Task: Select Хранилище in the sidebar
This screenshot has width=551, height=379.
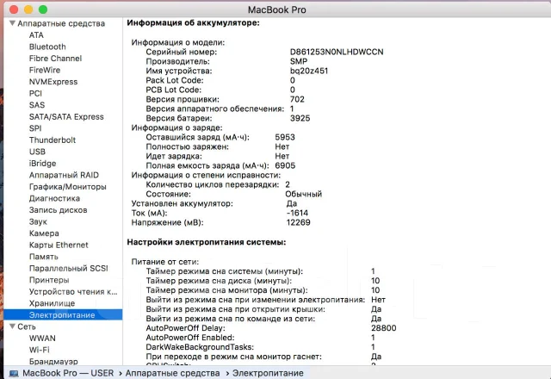Action: pos(52,303)
